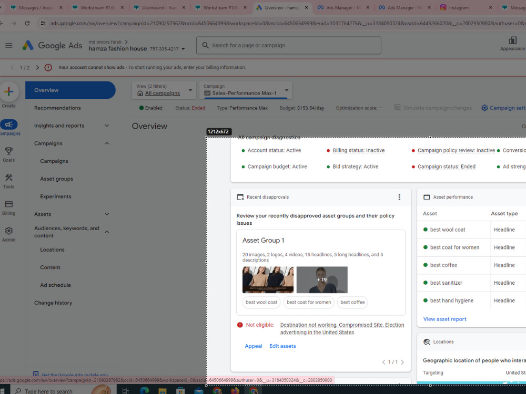
Task: Click the Appeal link
Action: tap(254, 346)
